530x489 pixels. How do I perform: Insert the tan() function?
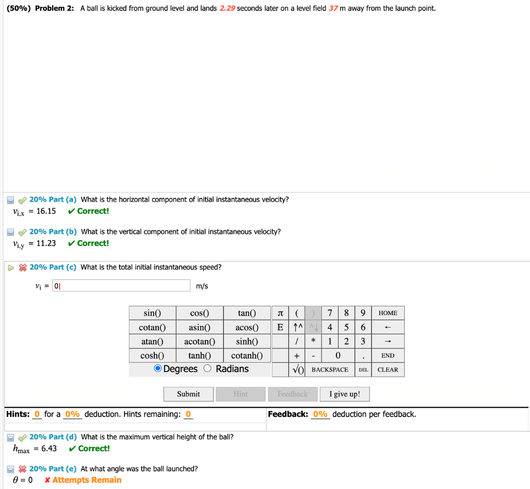247,313
